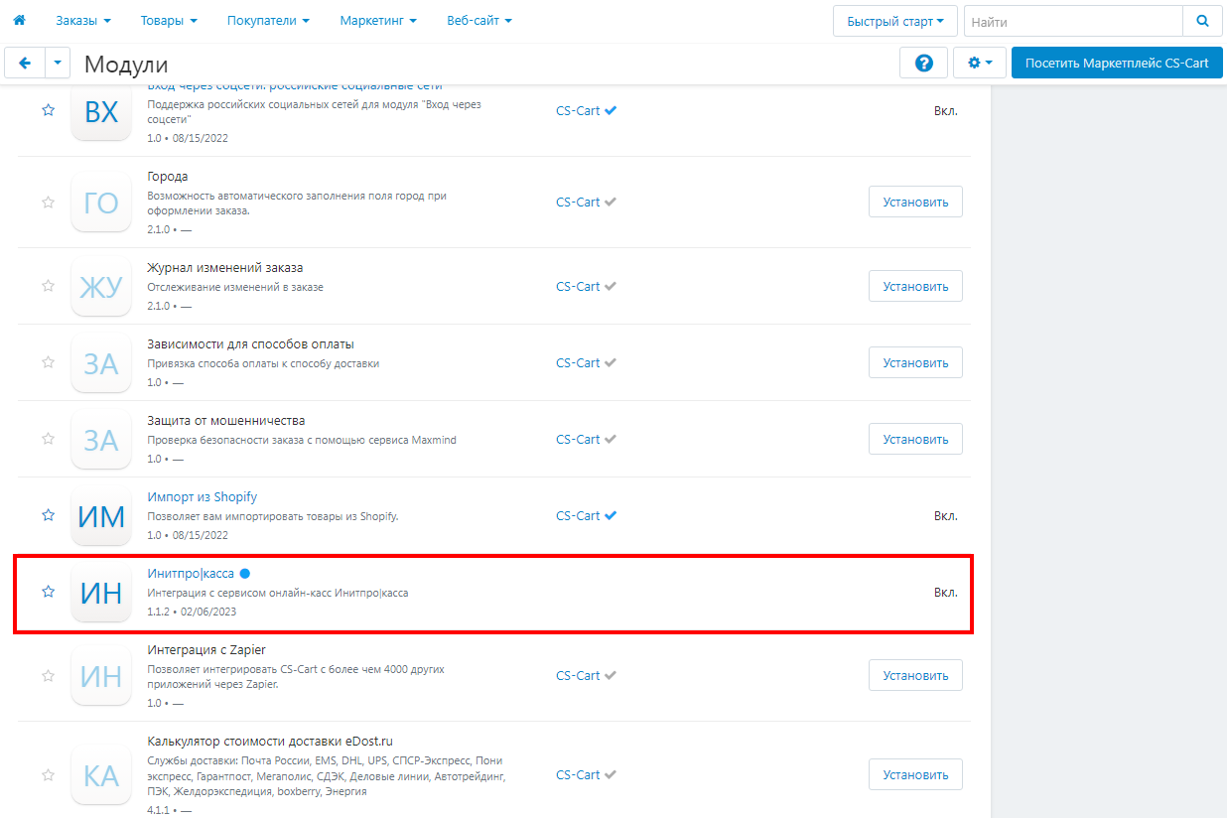The height and width of the screenshot is (818, 1227).
Task: Click CS-Cart developer link for Города
Action: [578, 203]
